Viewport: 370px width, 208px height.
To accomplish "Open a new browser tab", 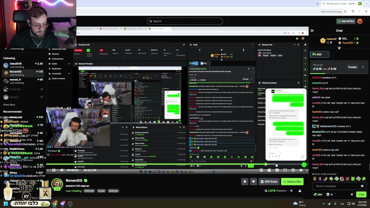I will click(317, 4).
